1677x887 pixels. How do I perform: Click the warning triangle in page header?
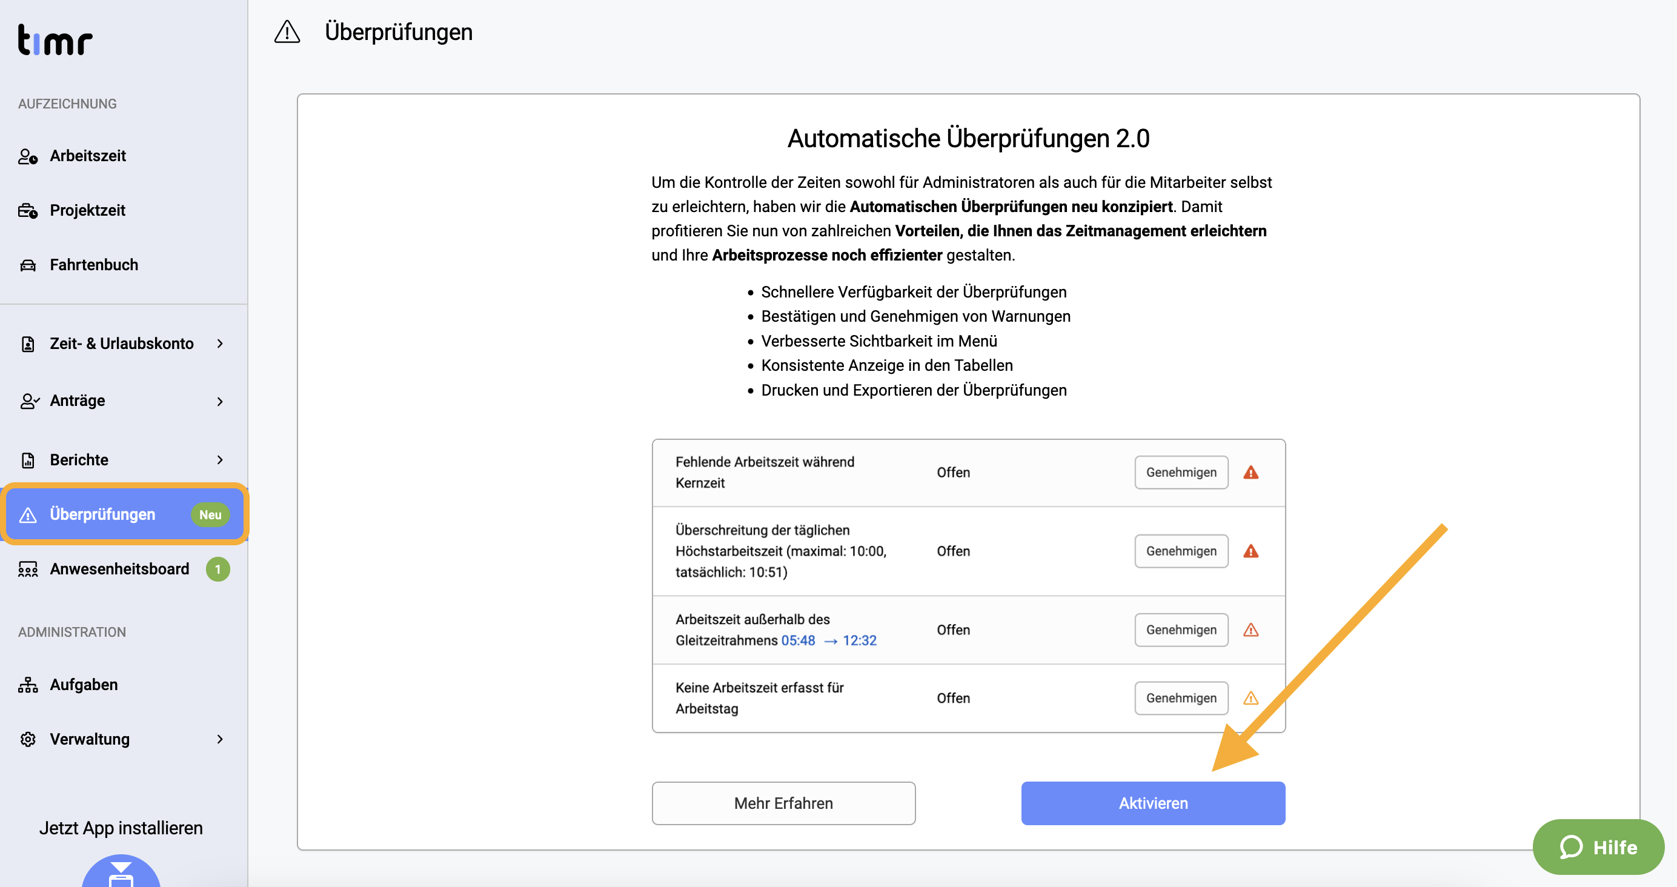tap(287, 32)
